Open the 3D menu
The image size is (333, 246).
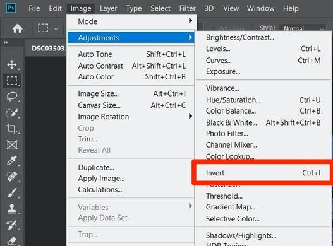(x=209, y=8)
